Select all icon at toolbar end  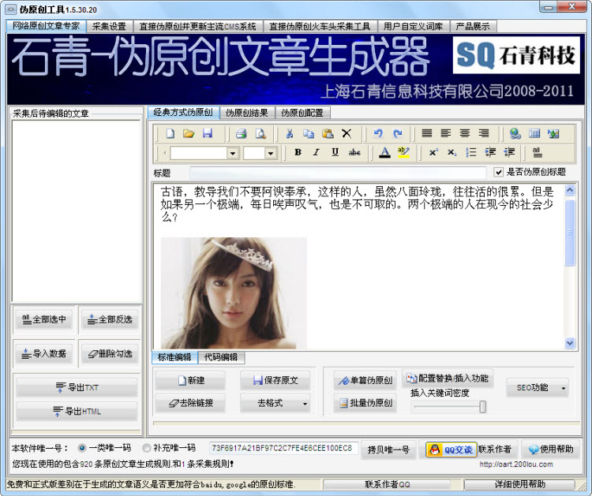click(538, 152)
